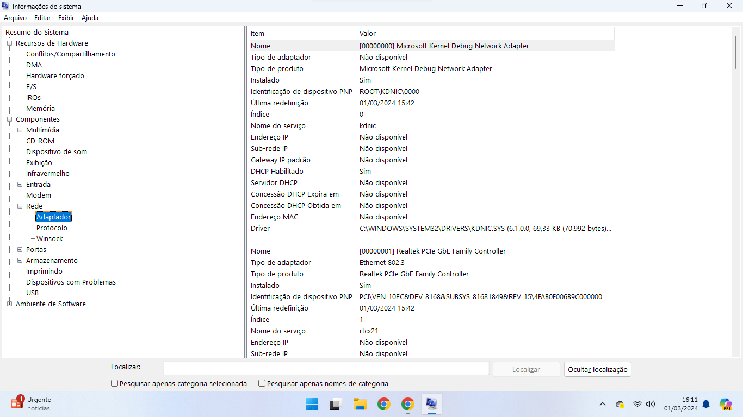Expand the Entrada tree node
This screenshot has width=743, height=417.
click(x=20, y=185)
